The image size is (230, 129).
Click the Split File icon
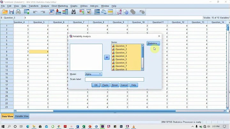(97, 12)
